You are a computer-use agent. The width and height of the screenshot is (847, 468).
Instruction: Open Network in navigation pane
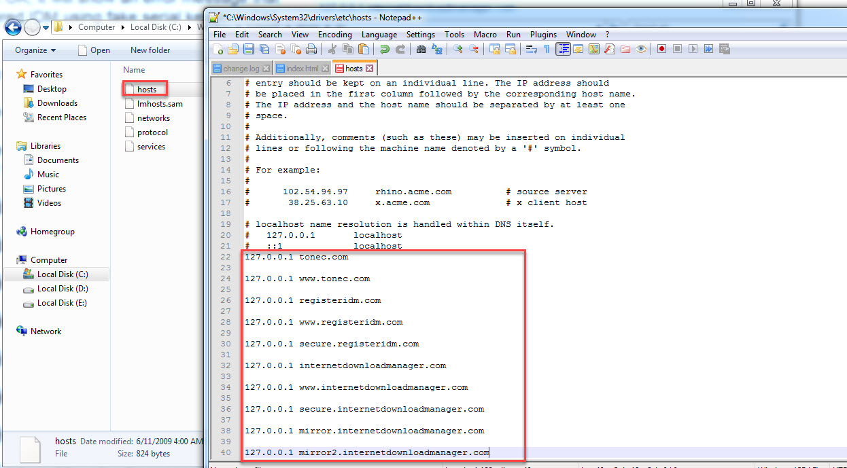tap(39, 331)
